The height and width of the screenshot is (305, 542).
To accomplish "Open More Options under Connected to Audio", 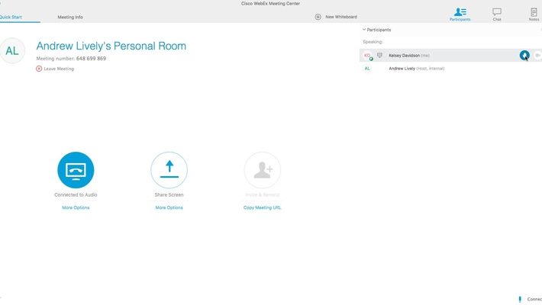I will (76, 207).
